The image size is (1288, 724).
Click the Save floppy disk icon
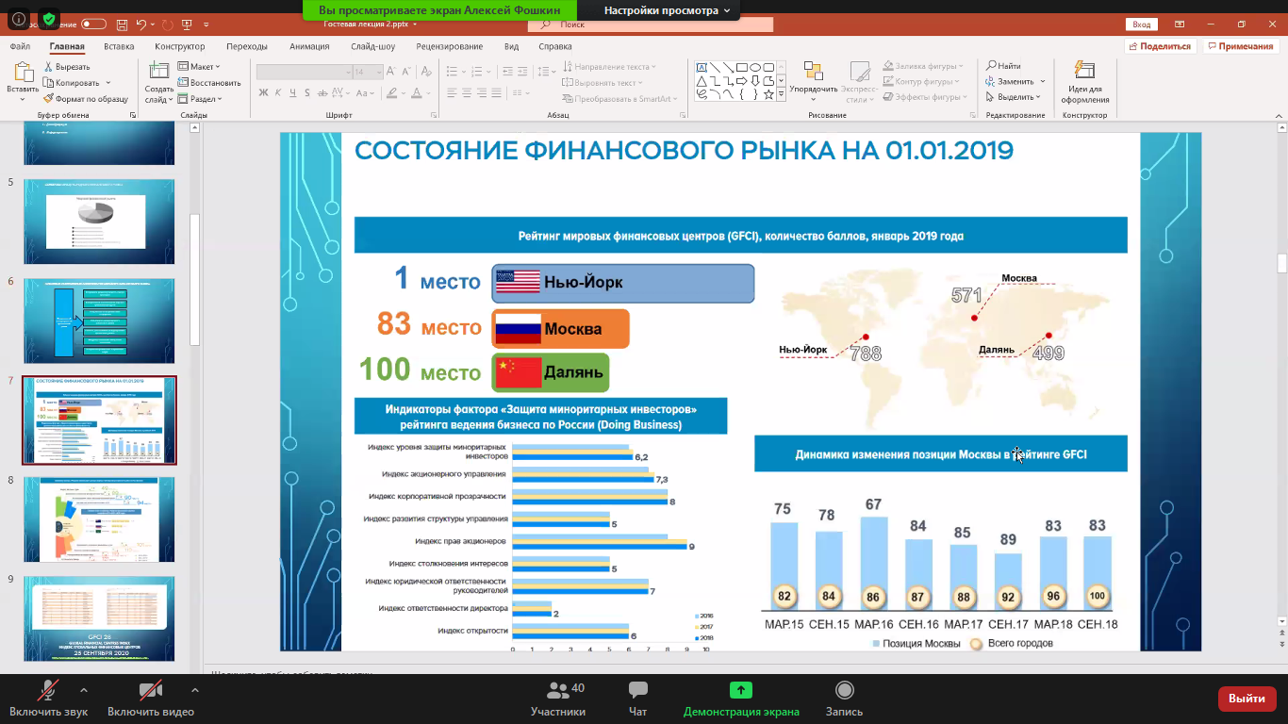122,24
